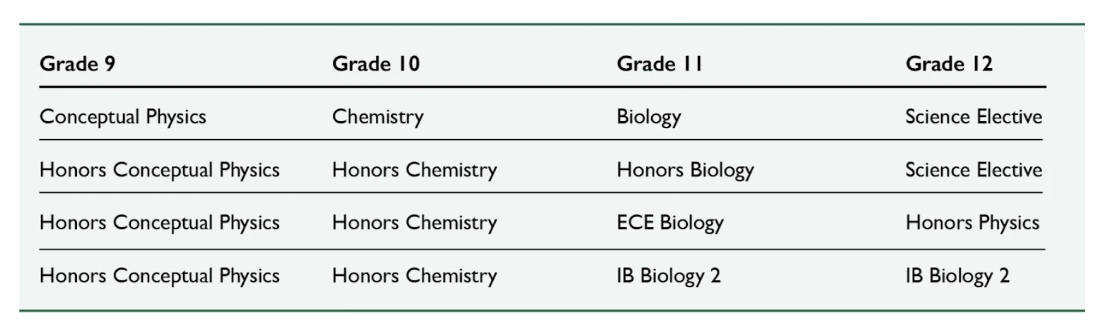Click the plain Conceptual Physics cell
The height and width of the screenshot is (327, 1099).
[123, 117]
